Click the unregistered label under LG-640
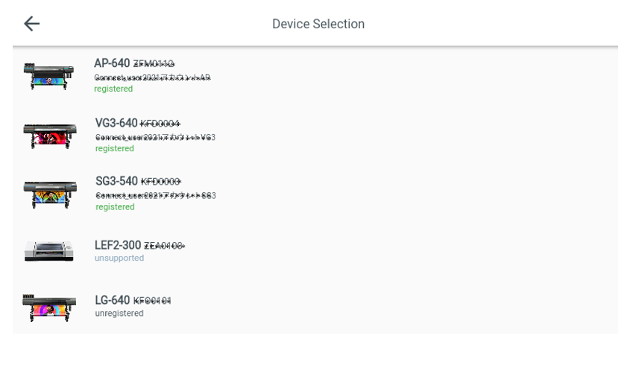The image size is (630, 365). click(119, 313)
